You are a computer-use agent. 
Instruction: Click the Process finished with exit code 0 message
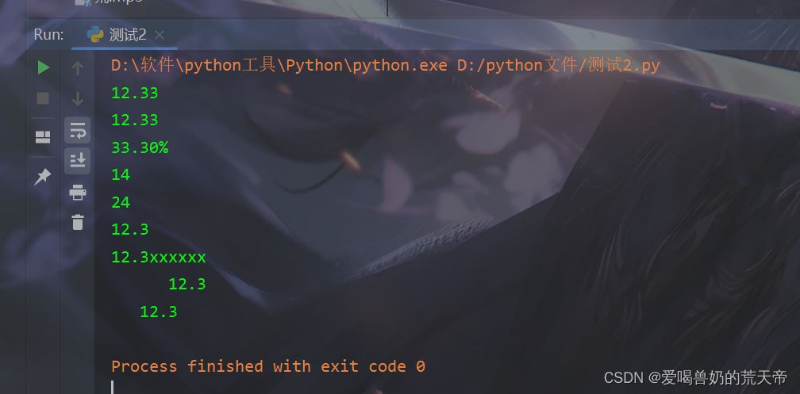click(268, 366)
